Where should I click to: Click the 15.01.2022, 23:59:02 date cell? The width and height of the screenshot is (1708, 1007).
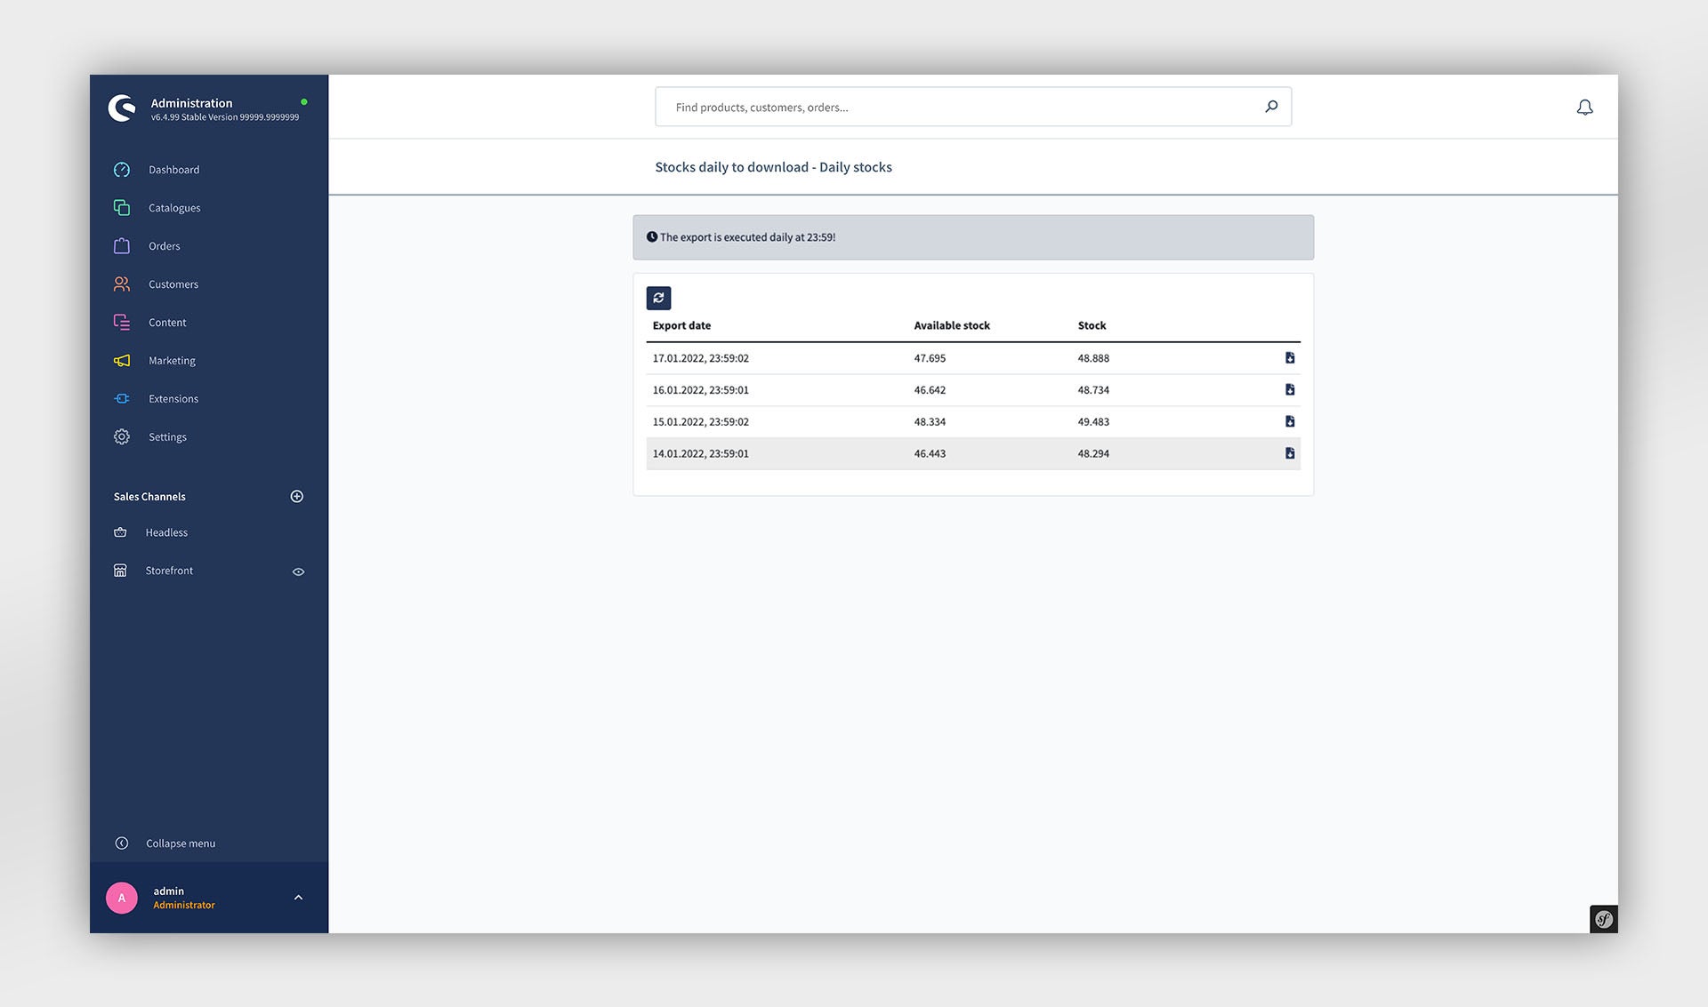pyautogui.click(x=701, y=422)
